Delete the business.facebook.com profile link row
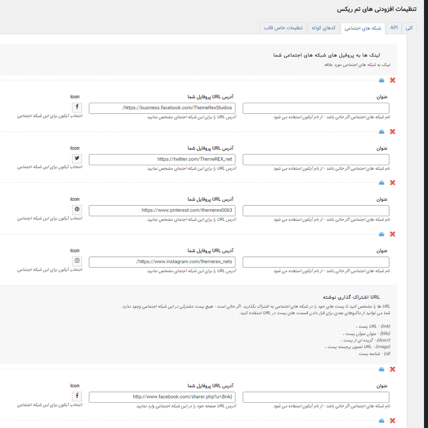 (x=392, y=80)
